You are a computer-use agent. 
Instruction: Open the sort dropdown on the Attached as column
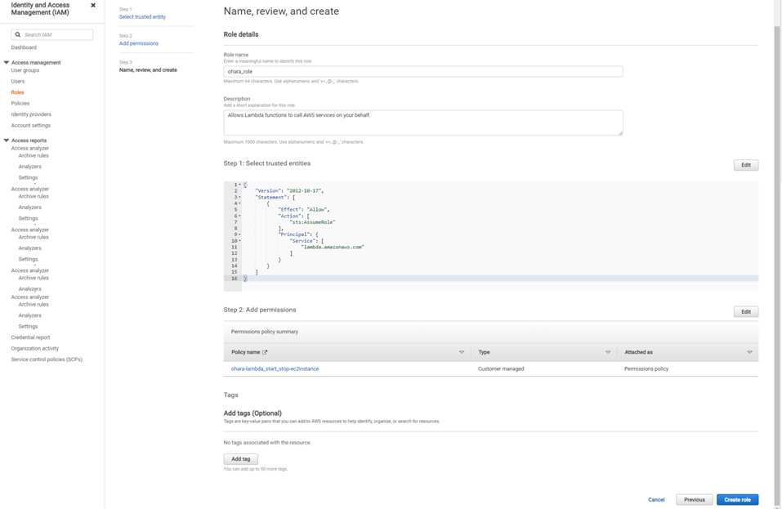click(x=748, y=352)
